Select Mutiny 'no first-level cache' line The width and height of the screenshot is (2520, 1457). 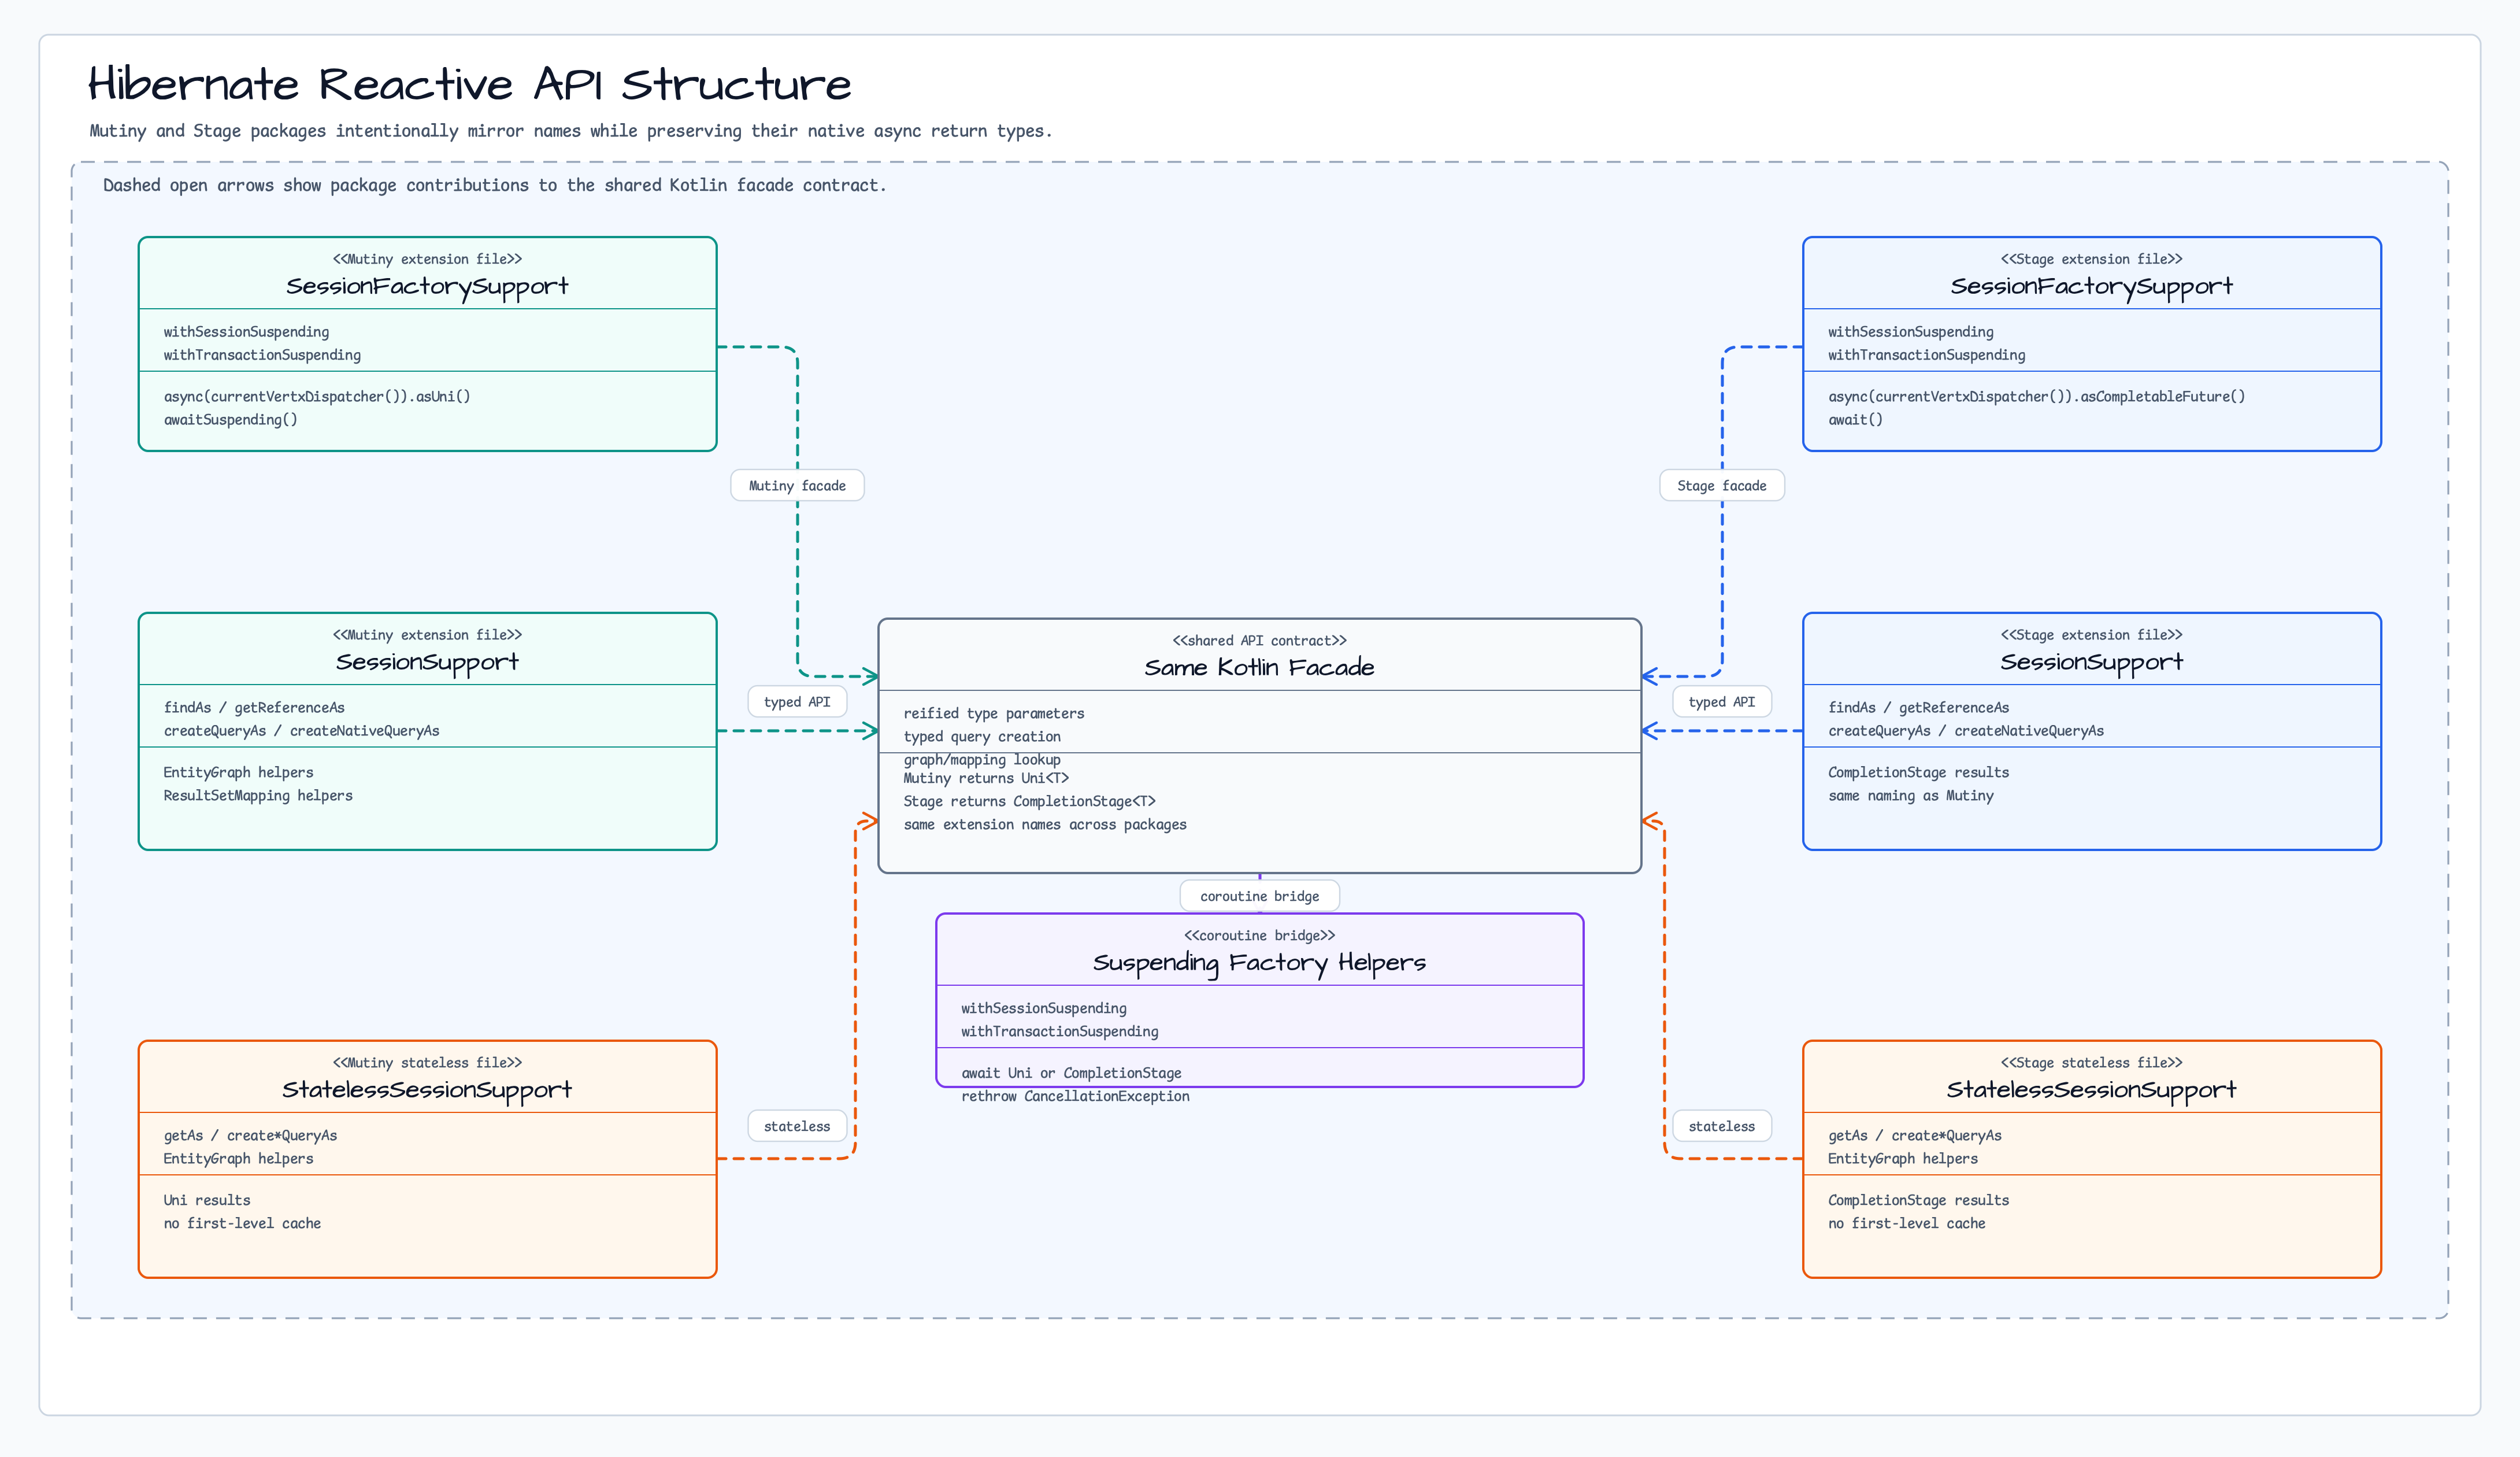(x=242, y=1224)
